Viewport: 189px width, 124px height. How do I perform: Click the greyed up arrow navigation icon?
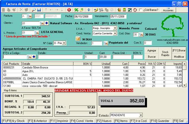[46, 10]
